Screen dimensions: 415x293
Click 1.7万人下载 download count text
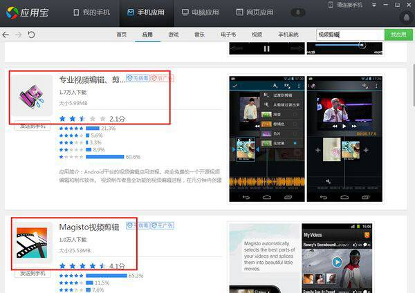pos(73,93)
